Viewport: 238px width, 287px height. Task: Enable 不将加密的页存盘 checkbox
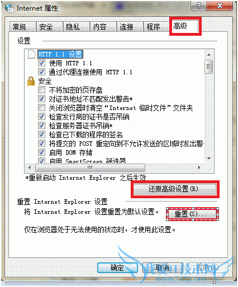(41, 90)
